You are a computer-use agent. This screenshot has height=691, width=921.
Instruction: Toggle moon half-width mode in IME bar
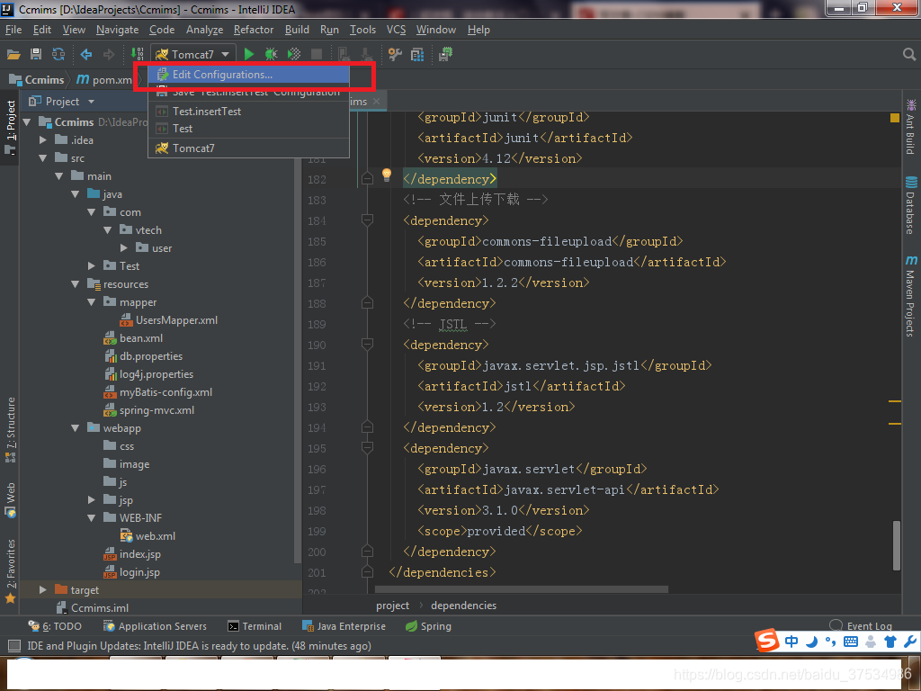[812, 641]
